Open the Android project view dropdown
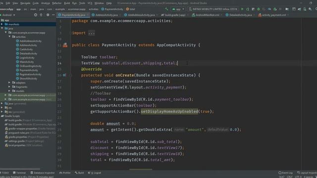Viewport: 317px width, 178px height. click(8, 15)
